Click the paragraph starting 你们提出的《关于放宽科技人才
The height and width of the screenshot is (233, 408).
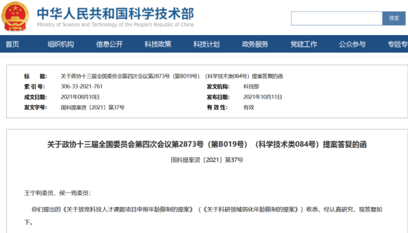[203, 216]
